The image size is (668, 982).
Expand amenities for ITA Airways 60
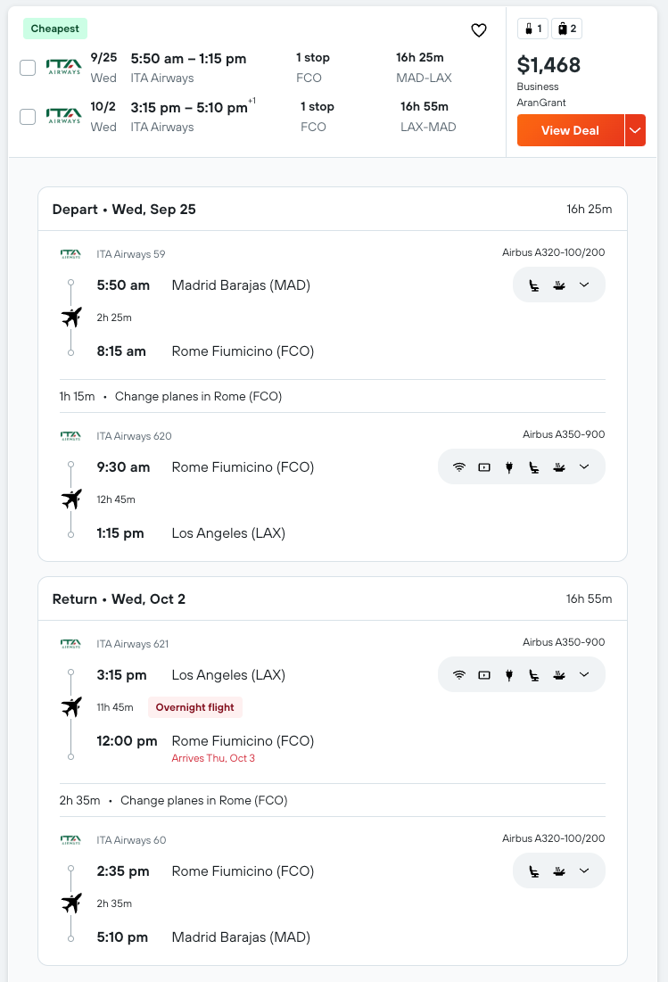pos(584,871)
